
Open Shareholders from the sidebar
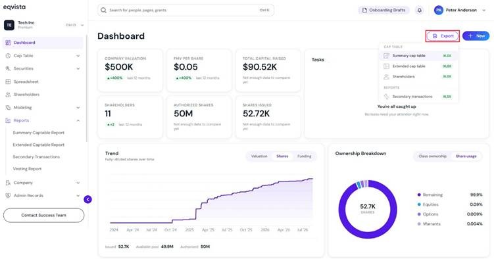point(43,95)
